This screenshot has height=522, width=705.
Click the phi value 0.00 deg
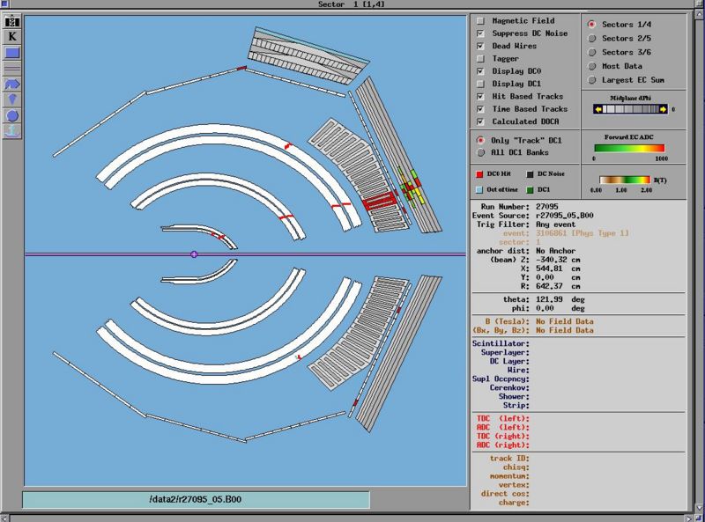(560, 308)
